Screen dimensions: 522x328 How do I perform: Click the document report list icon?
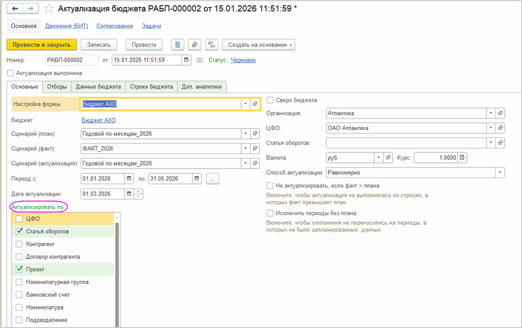pyautogui.click(x=178, y=45)
